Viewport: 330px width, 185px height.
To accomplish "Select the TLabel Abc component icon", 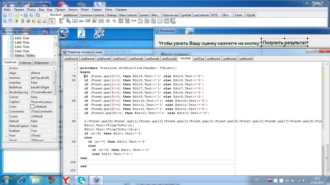I will pyautogui.click(x=81, y=21).
